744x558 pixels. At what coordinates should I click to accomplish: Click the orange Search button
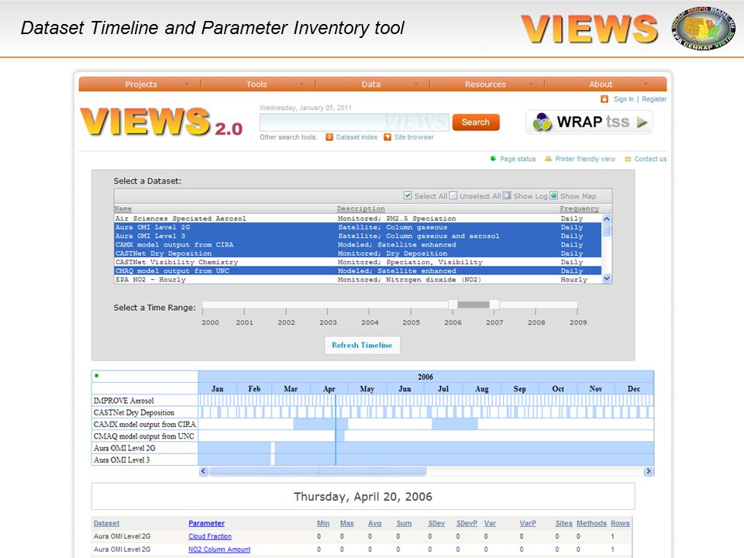[x=475, y=122]
